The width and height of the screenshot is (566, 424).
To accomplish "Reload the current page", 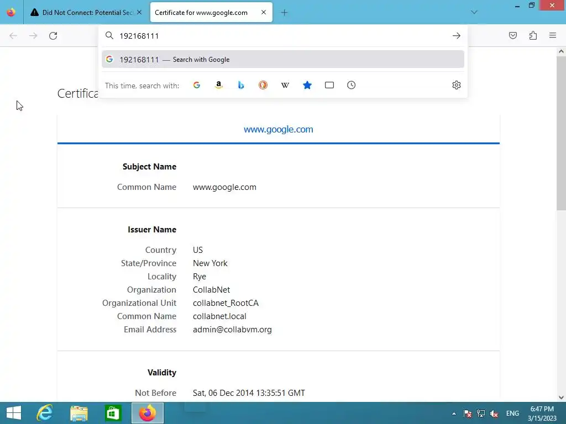I will (53, 35).
